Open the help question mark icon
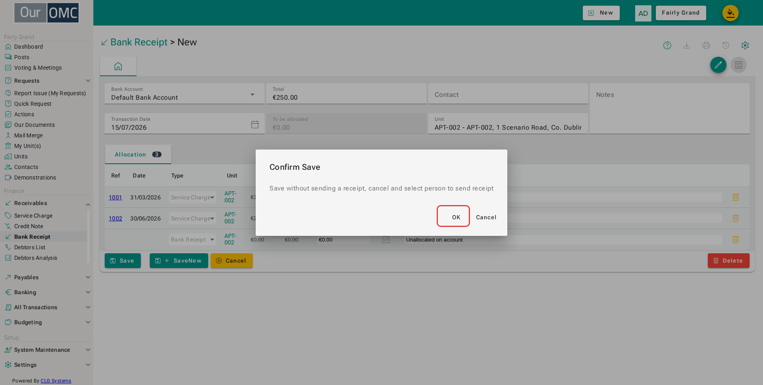This screenshot has width=763, height=385. (667, 45)
